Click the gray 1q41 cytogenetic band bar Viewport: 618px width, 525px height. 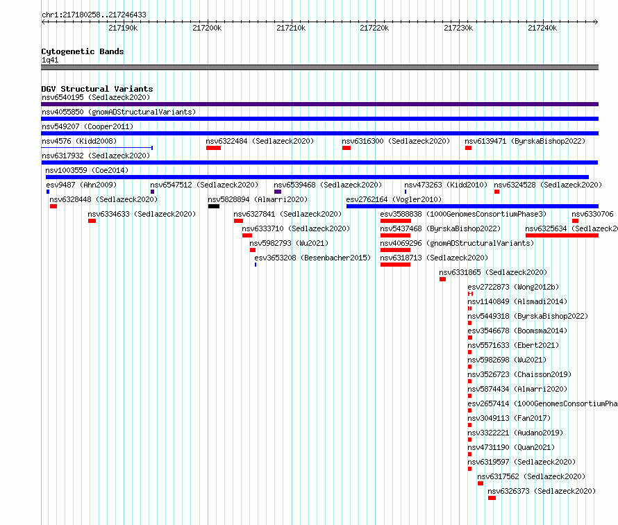[319, 67]
